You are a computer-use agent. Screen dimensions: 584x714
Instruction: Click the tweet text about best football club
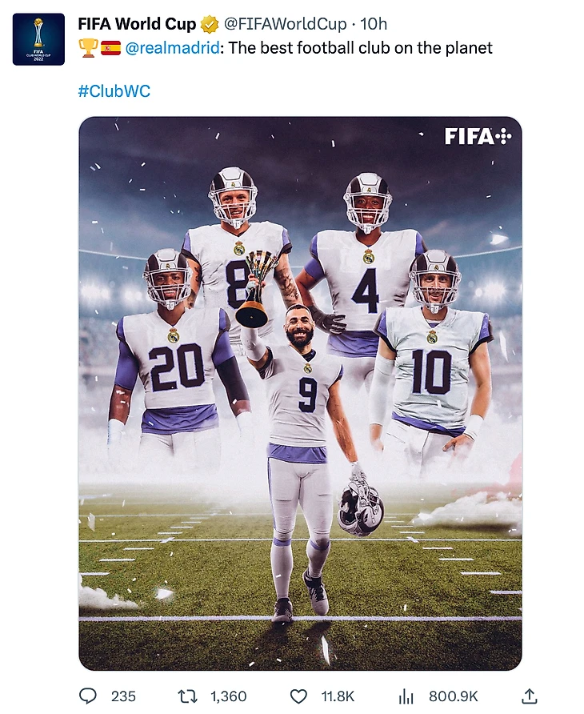coord(360,48)
